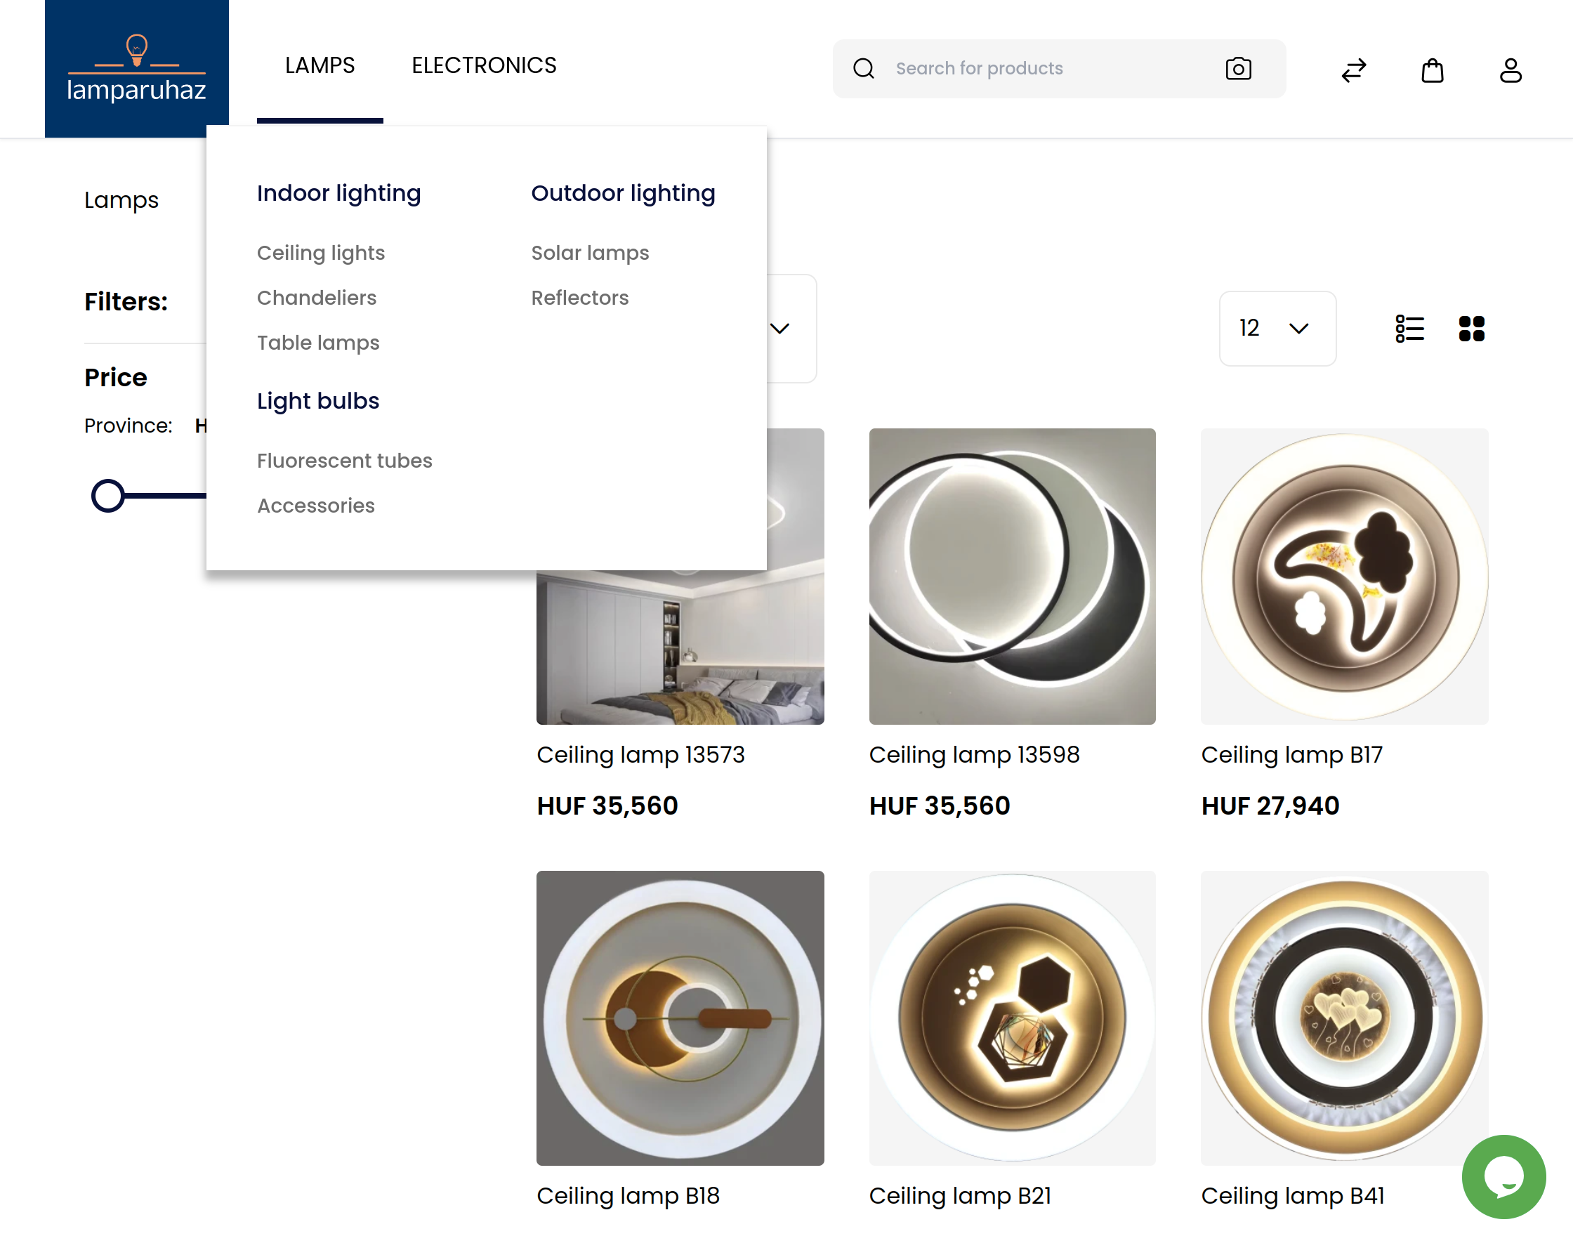
Task: Select Indoor lighting category heading
Action: tap(338, 193)
